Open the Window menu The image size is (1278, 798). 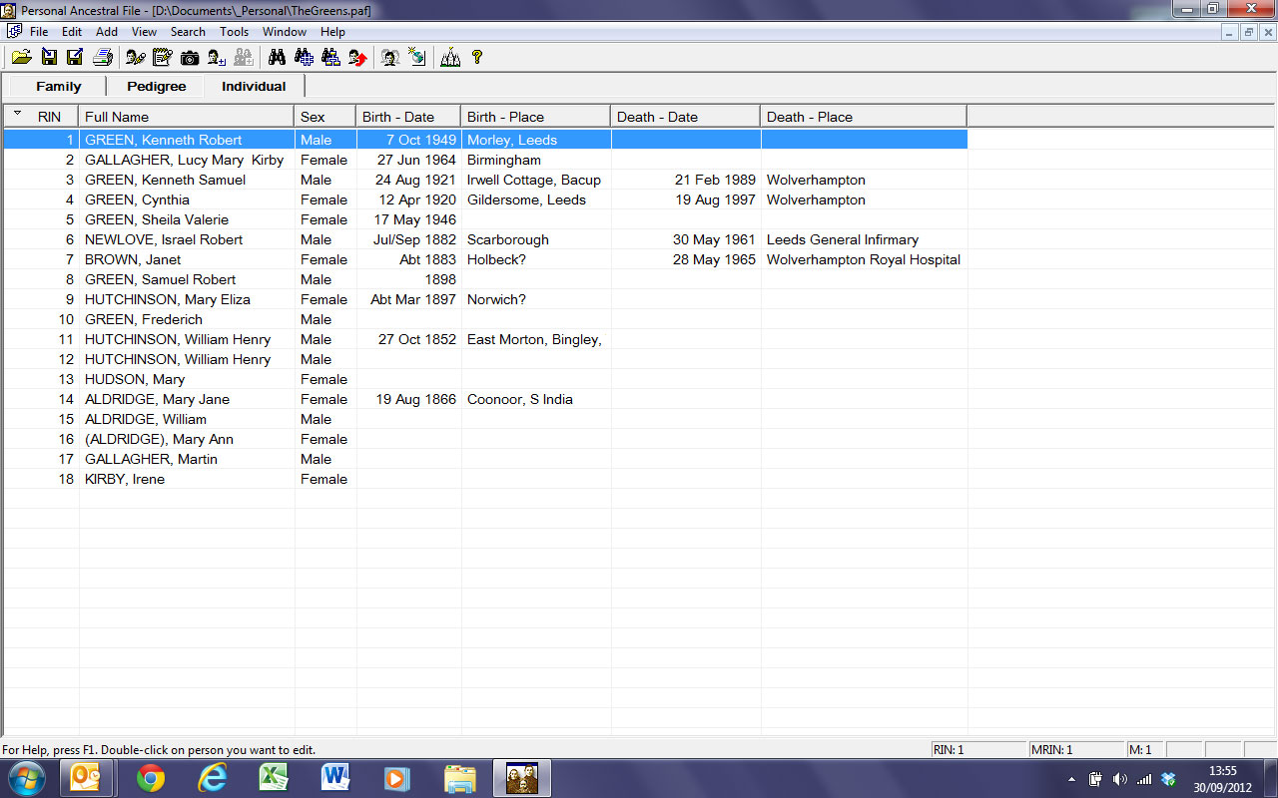tap(285, 32)
